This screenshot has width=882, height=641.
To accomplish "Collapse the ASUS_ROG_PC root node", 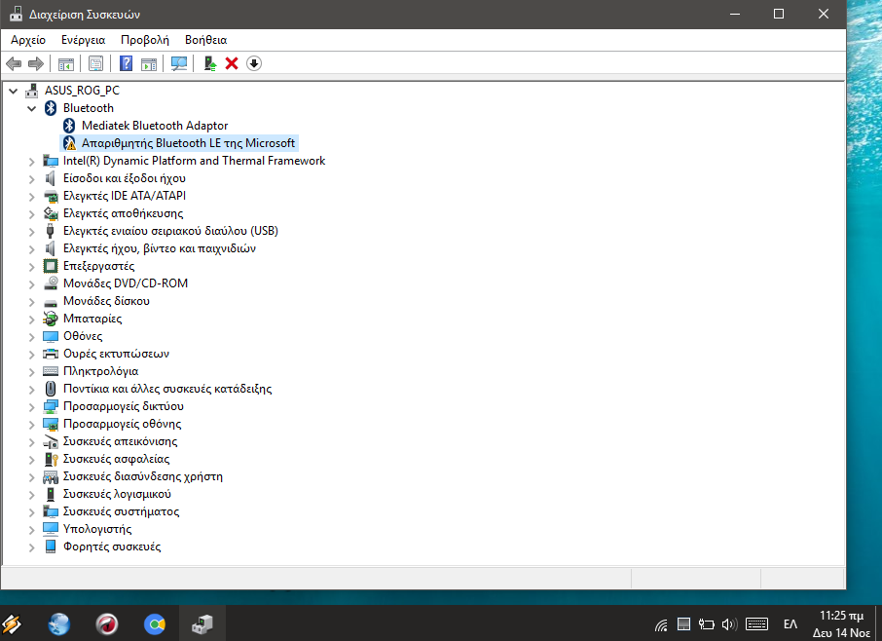I will click(x=13, y=91).
